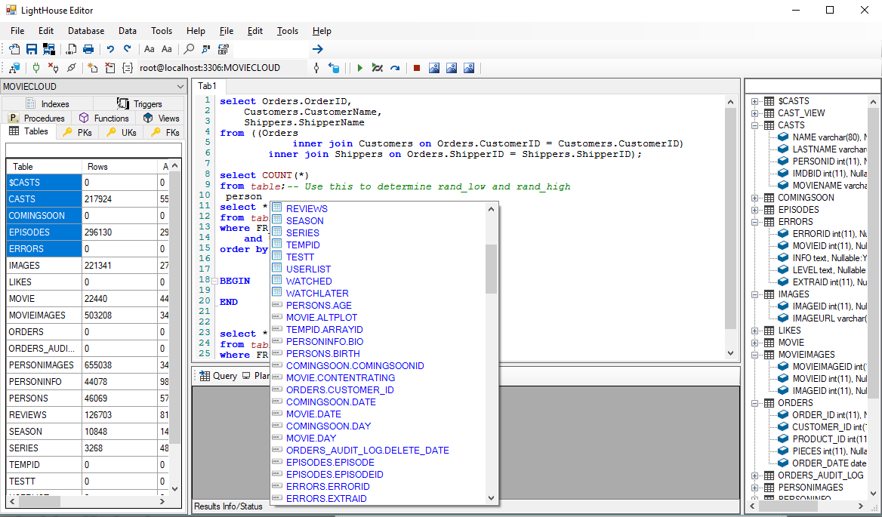Click the Undo arrow icon
The height and width of the screenshot is (517, 882).
pos(110,49)
